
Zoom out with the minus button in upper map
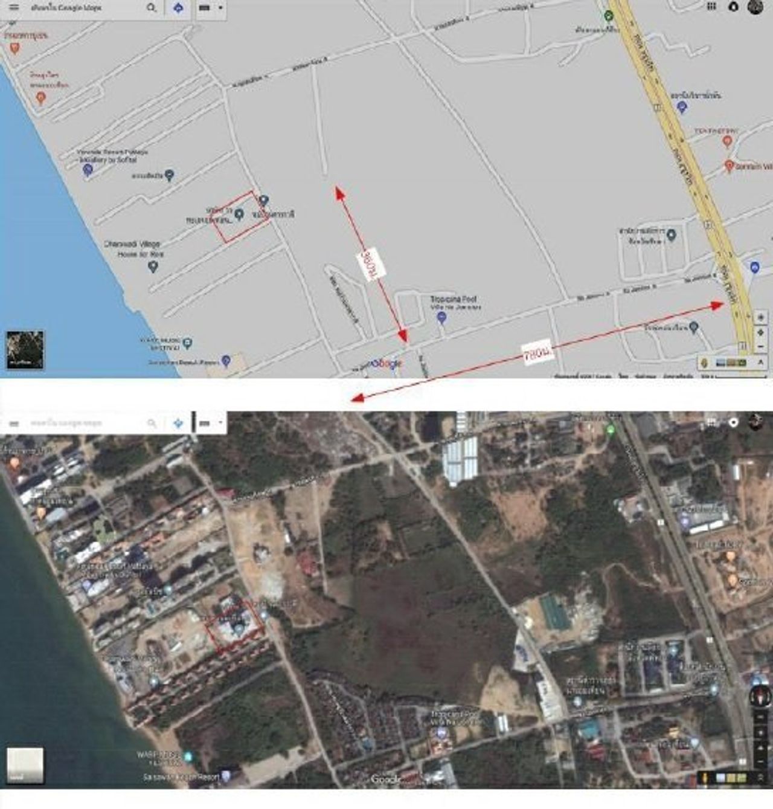(761, 346)
